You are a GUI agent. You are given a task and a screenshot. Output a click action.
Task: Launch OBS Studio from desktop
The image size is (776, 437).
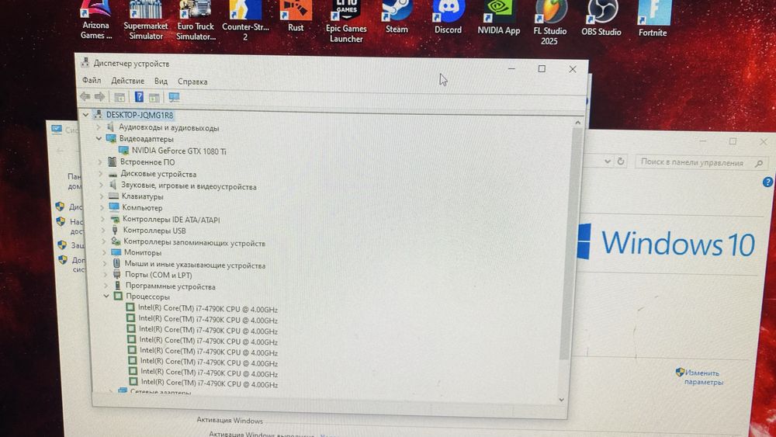click(x=601, y=19)
